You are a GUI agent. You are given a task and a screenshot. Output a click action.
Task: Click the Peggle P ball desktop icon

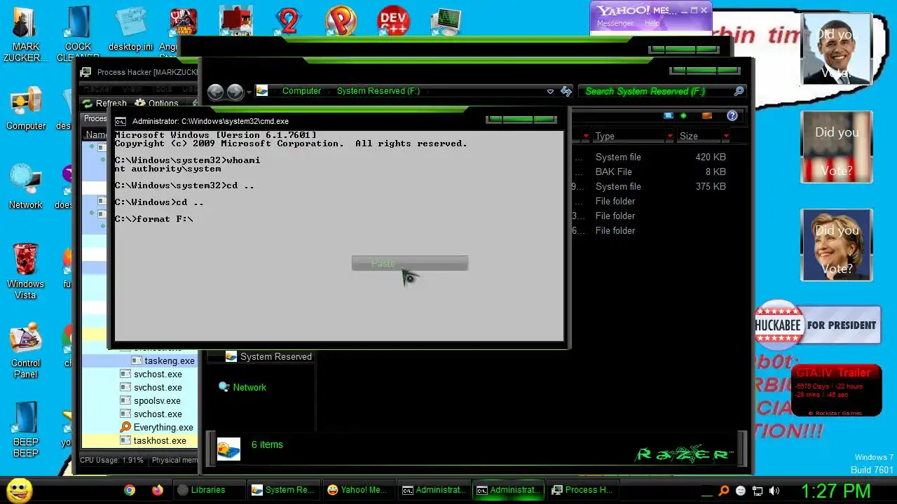(341, 21)
